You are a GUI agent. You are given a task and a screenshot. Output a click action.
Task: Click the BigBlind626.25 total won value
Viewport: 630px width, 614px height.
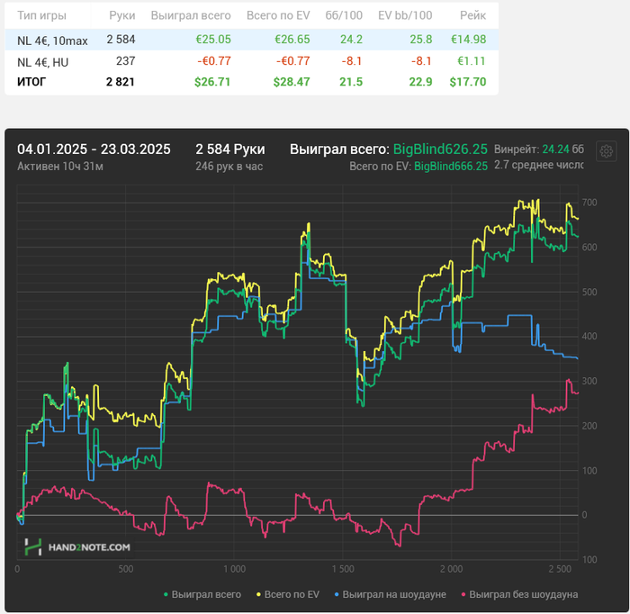tap(440, 149)
